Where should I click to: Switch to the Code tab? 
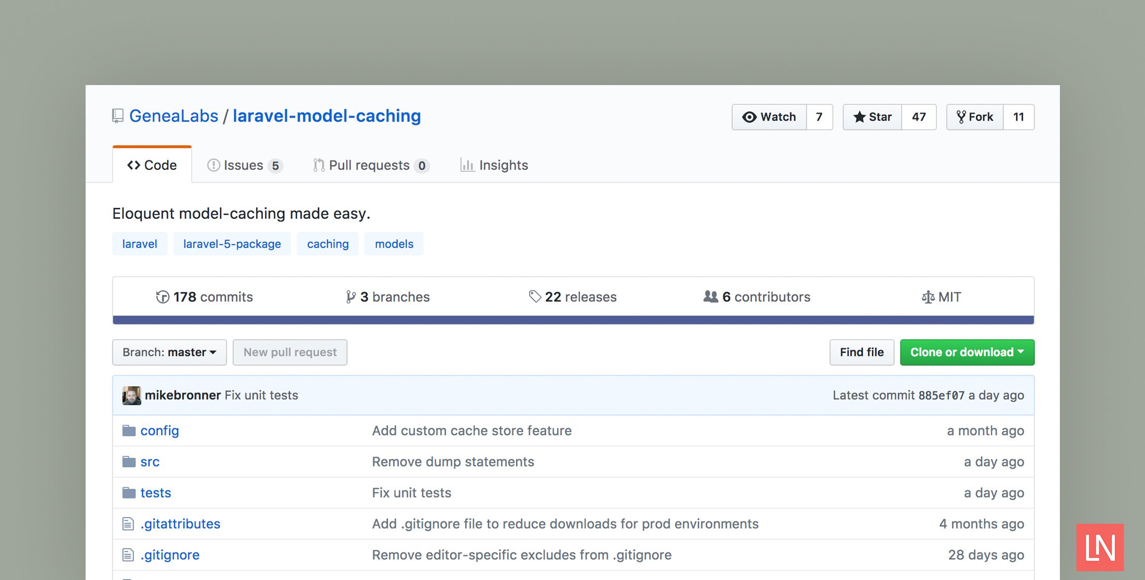point(152,164)
